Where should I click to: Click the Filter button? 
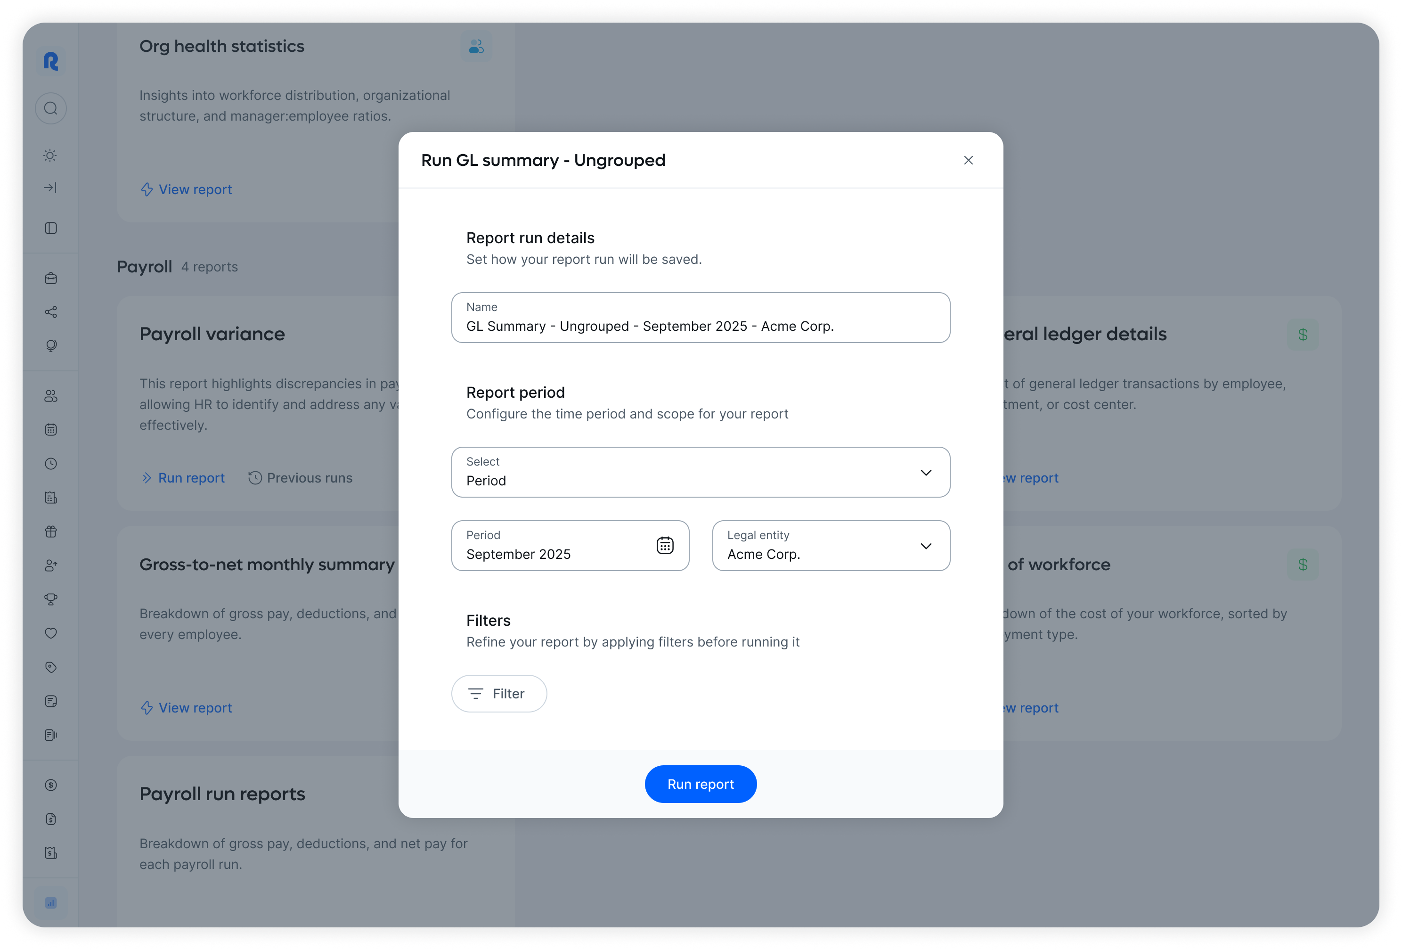coord(499,694)
